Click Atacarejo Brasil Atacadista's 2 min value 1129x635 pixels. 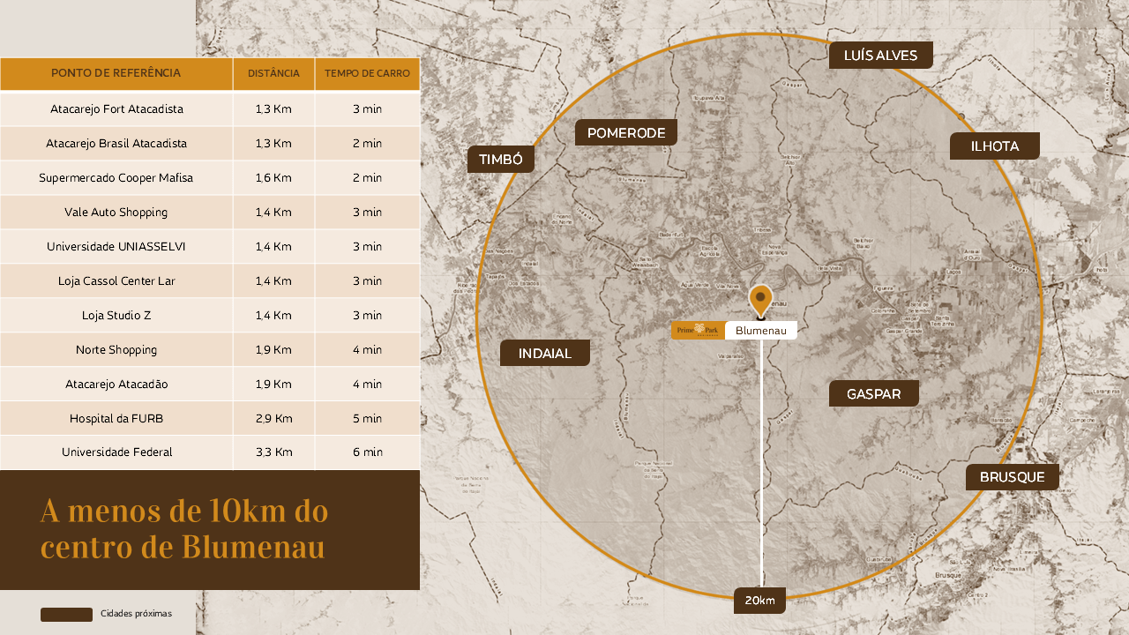[367, 144]
